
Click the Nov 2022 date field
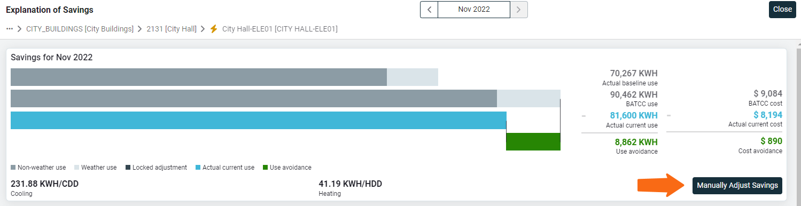click(x=474, y=10)
